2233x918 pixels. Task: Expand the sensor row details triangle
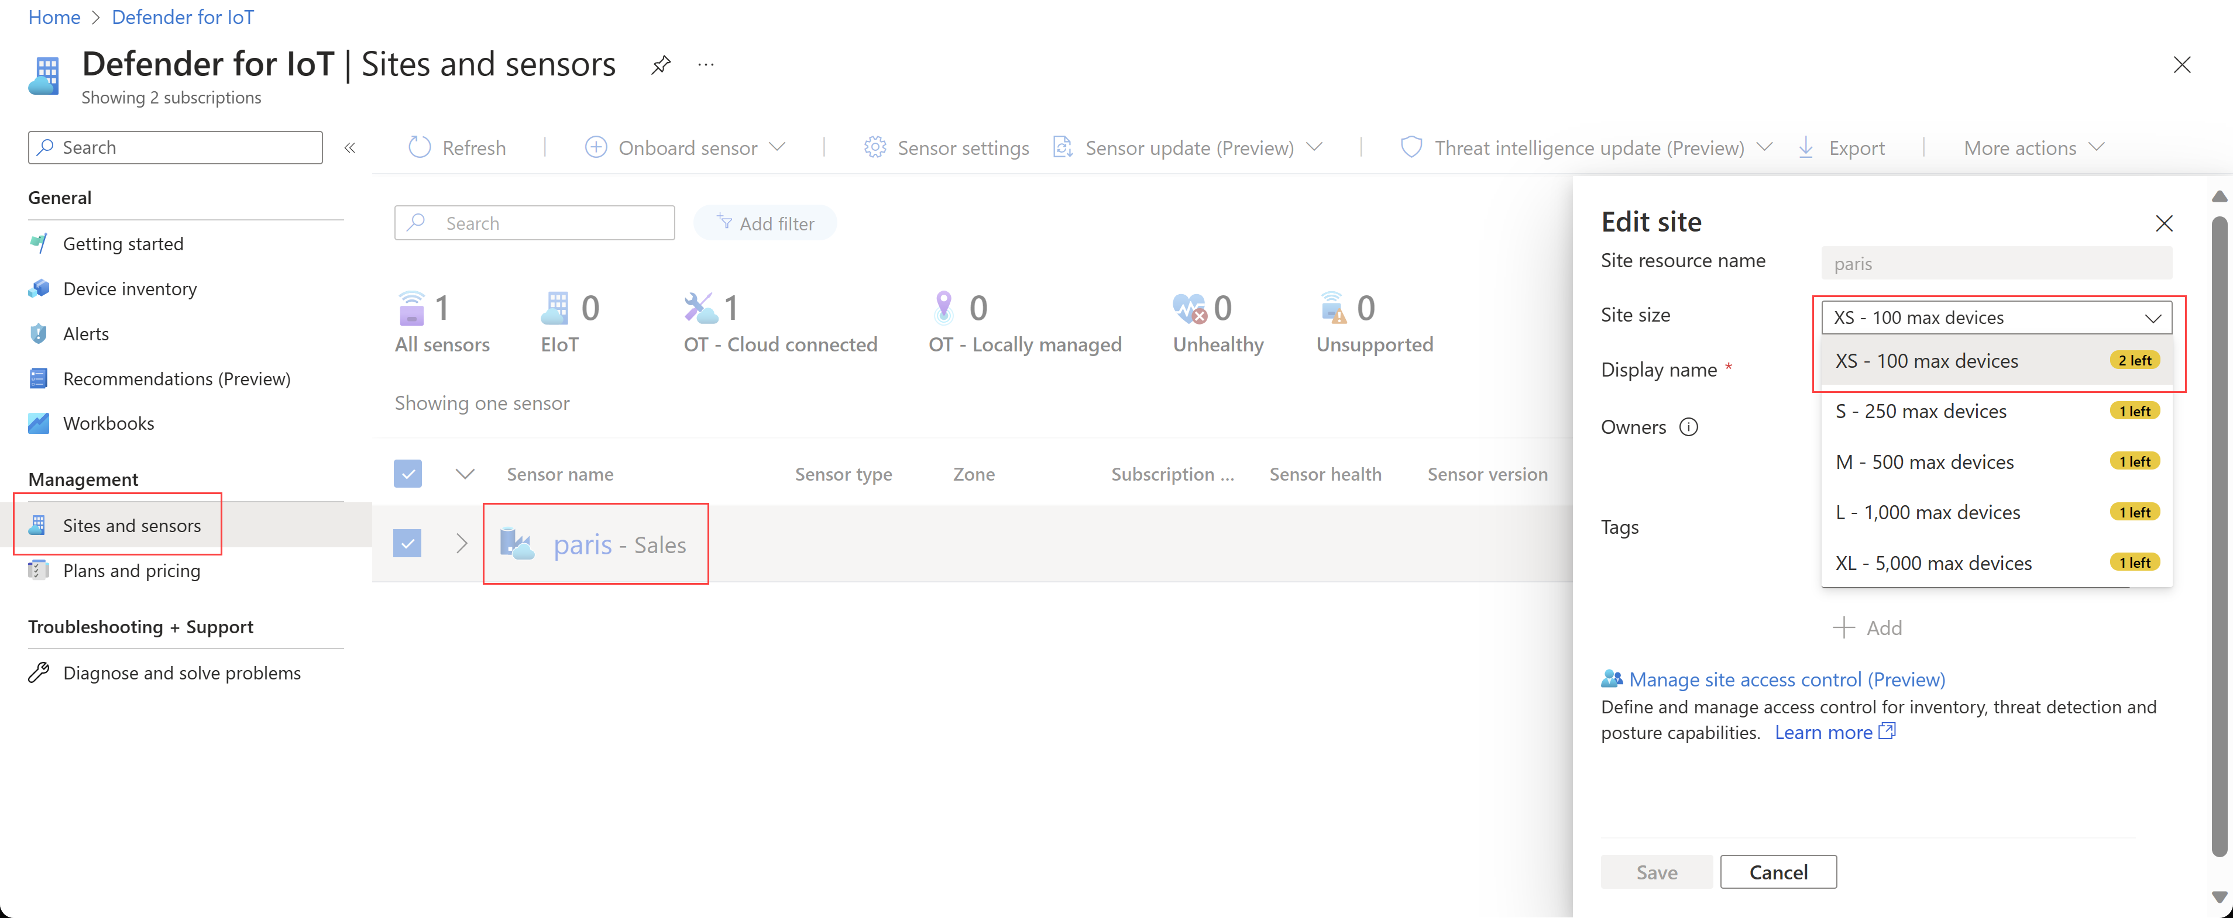(460, 544)
